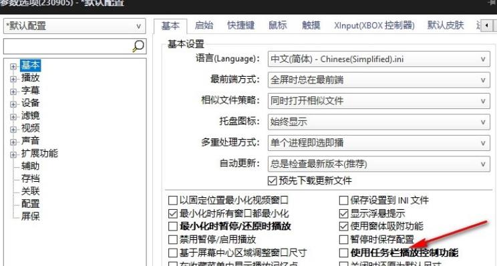The height and width of the screenshot is (266, 497).
Task: Select 播放 in the settings tree
Action: pos(31,78)
